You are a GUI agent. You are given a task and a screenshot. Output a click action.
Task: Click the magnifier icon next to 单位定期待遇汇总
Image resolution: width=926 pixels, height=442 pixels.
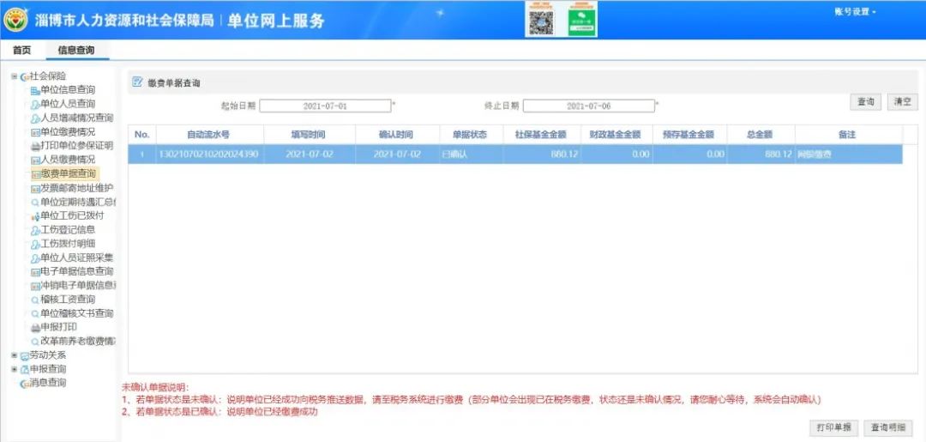(x=35, y=202)
